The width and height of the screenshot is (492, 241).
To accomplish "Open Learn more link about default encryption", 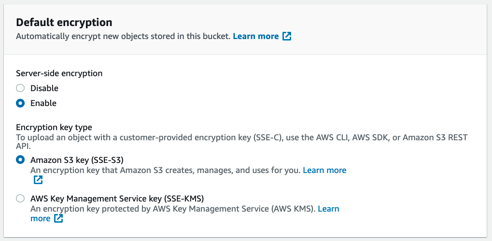I will coord(255,36).
